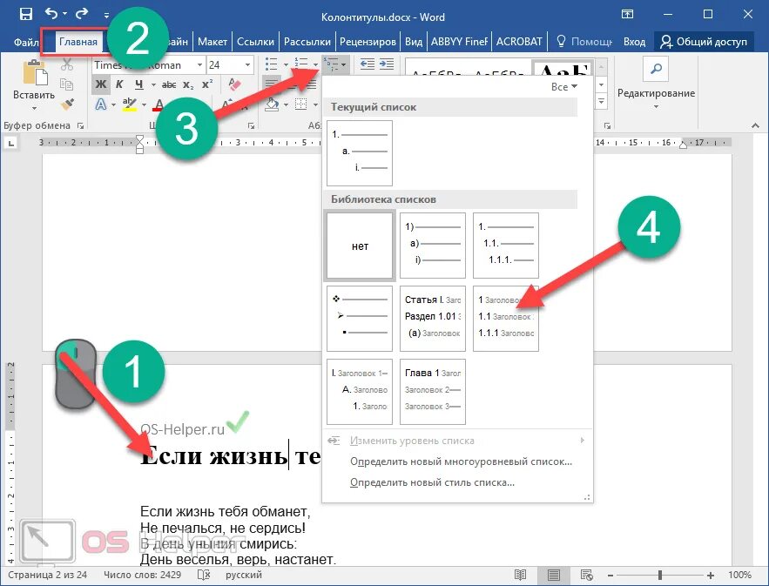Activate the Format Painter brush
Image resolution: width=769 pixels, height=586 pixels.
(68, 104)
